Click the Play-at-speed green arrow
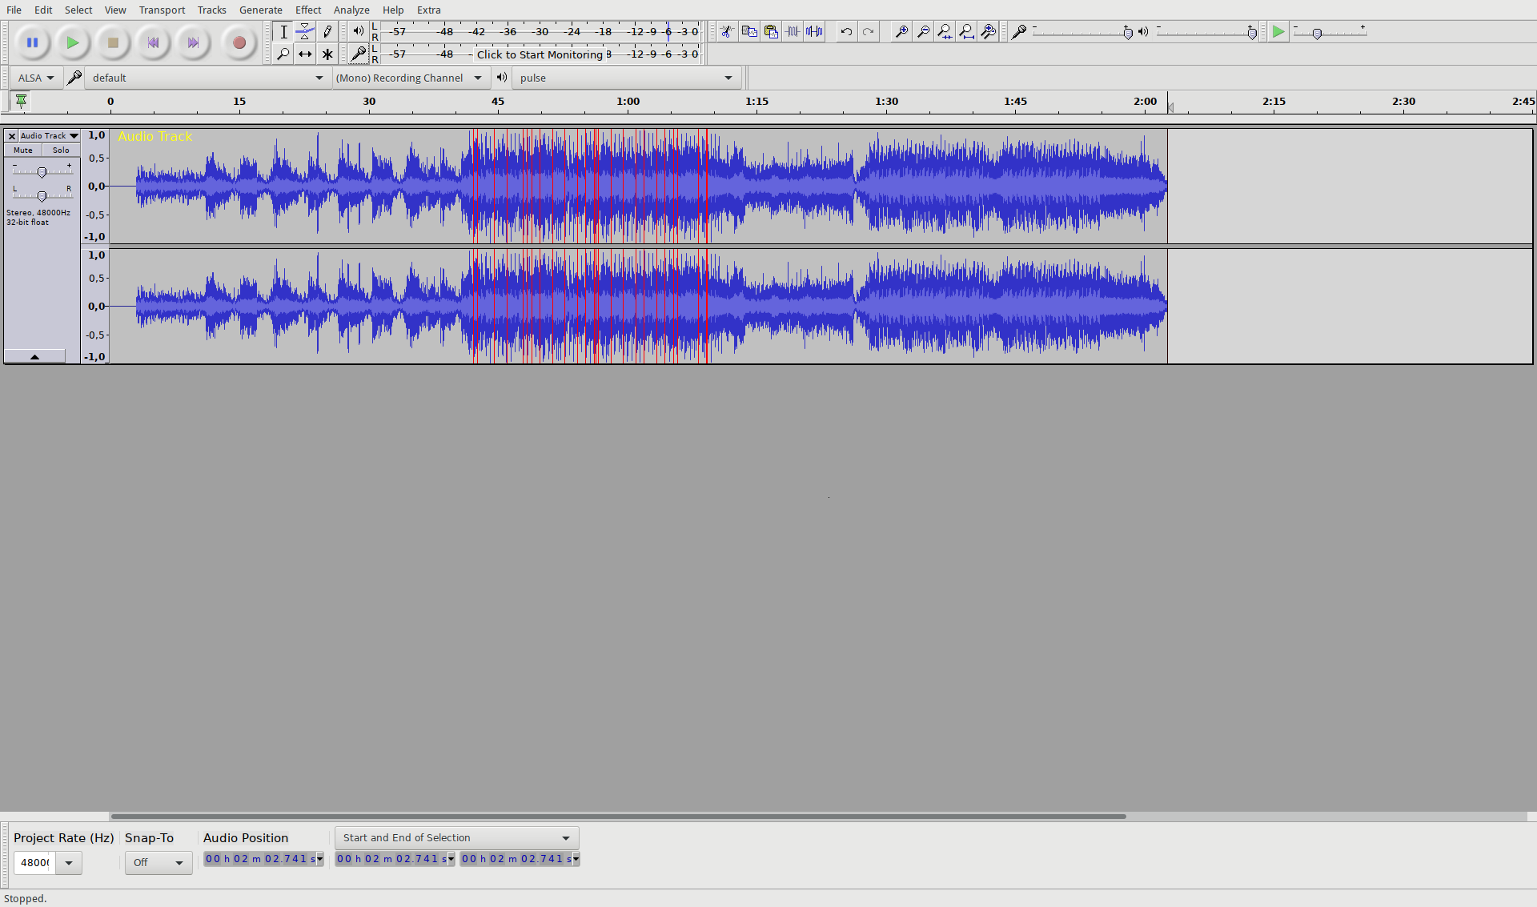1537x907 pixels. coord(1278,32)
